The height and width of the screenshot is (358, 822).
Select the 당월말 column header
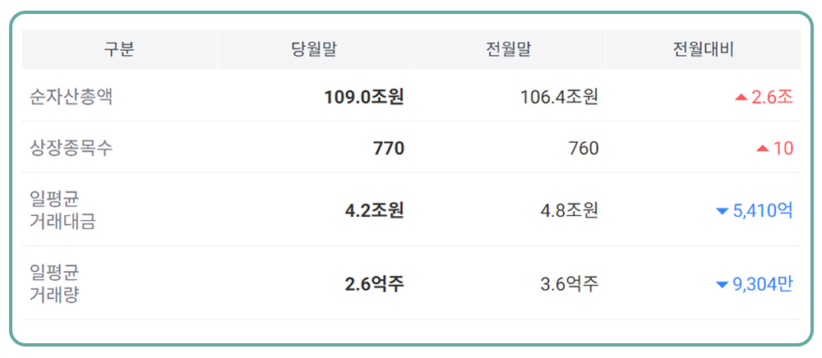pyautogui.click(x=314, y=49)
